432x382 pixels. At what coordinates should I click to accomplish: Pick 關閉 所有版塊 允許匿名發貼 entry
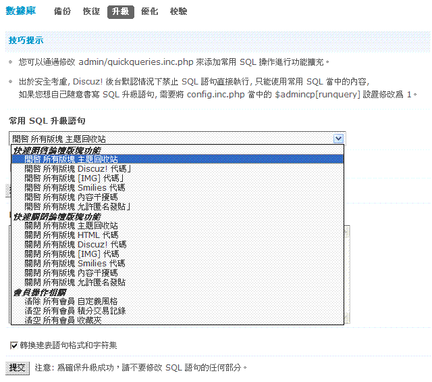(x=178, y=283)
